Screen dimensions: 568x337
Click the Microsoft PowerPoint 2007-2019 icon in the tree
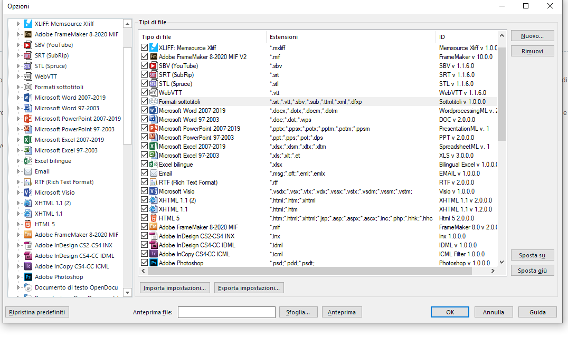pyautogui.click(x=28, y=119)
